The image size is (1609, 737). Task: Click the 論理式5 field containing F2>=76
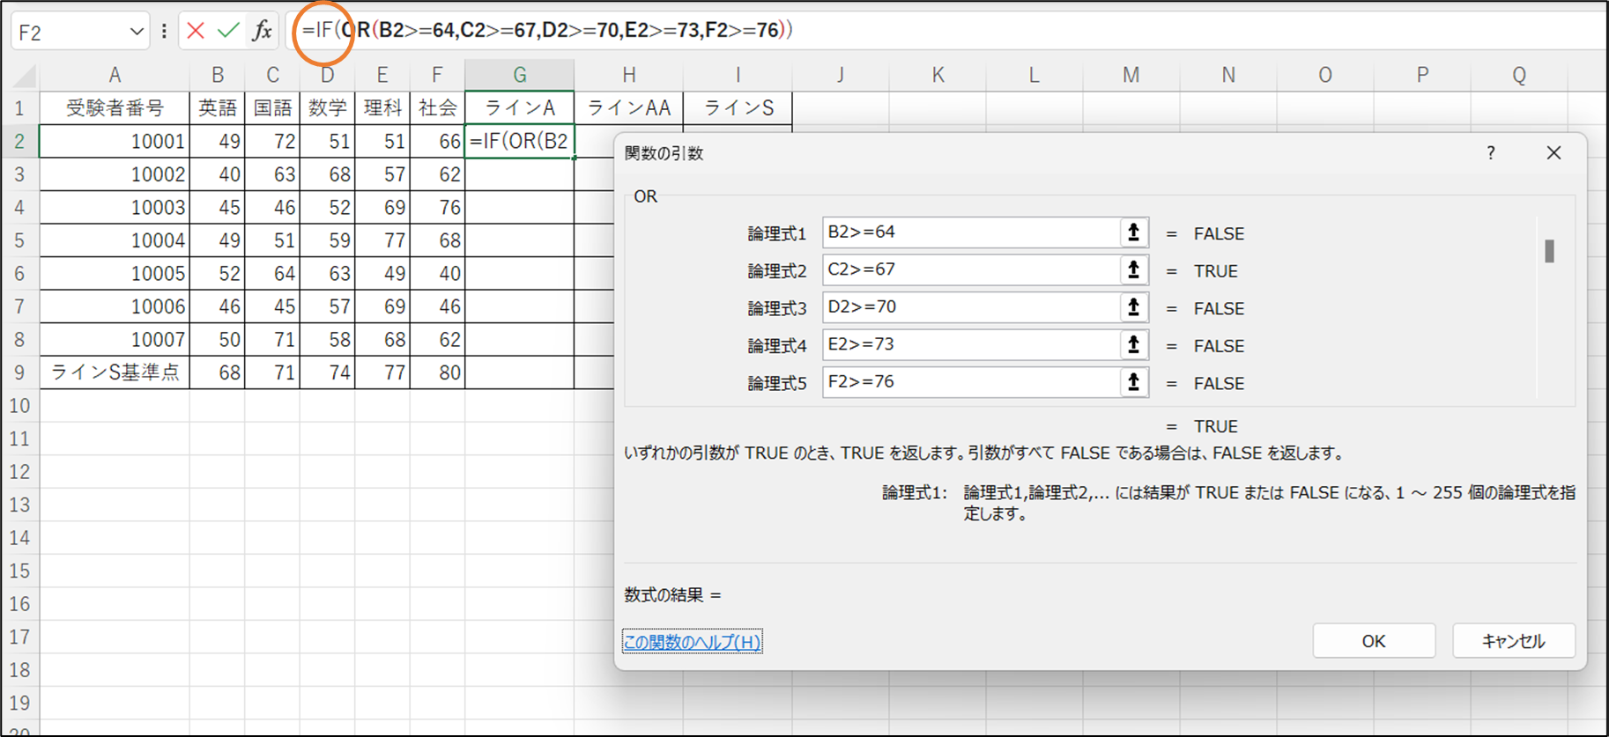tap(969, 382)
